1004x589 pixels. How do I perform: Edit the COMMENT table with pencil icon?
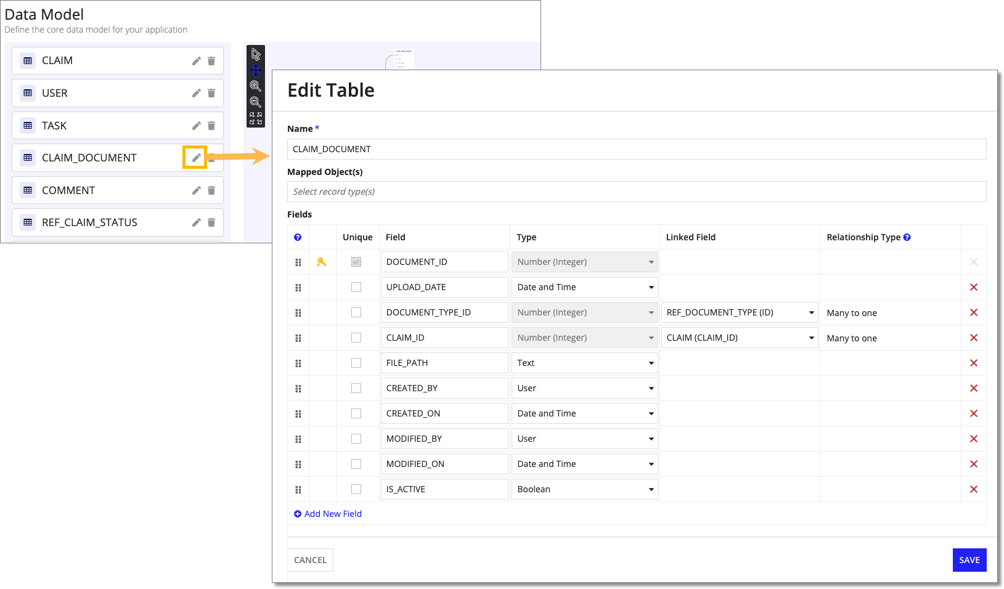[196, 190]
